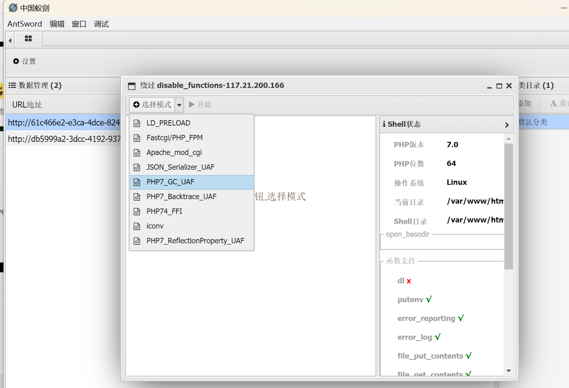This screenshot has height=388, width=569.
Task: Click the 数据管理 (2) panel header
Action: [63, 85]
